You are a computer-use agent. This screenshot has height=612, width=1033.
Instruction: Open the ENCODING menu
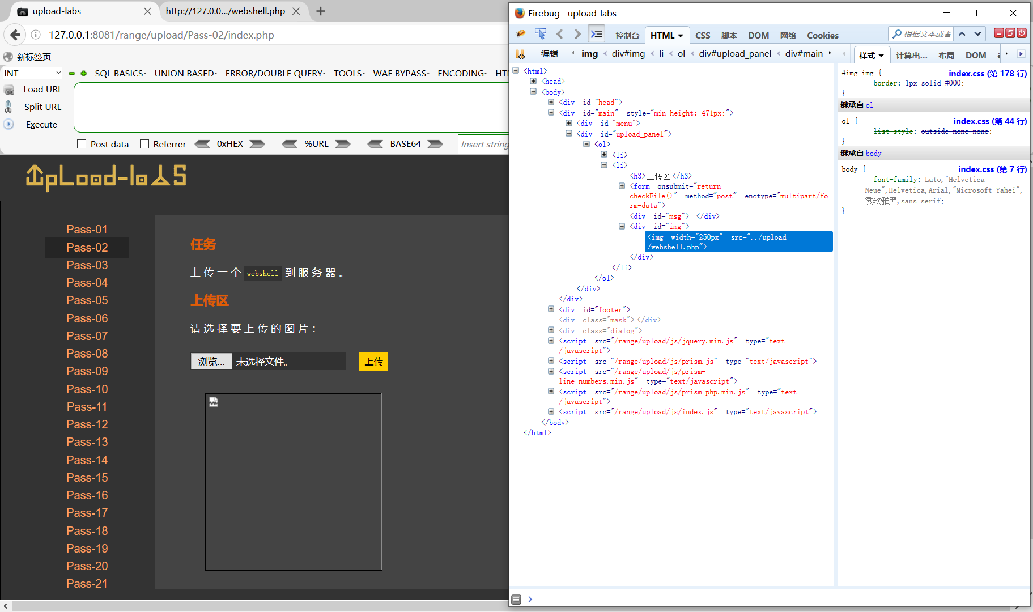pyautogui.click(x=462, y=73)
